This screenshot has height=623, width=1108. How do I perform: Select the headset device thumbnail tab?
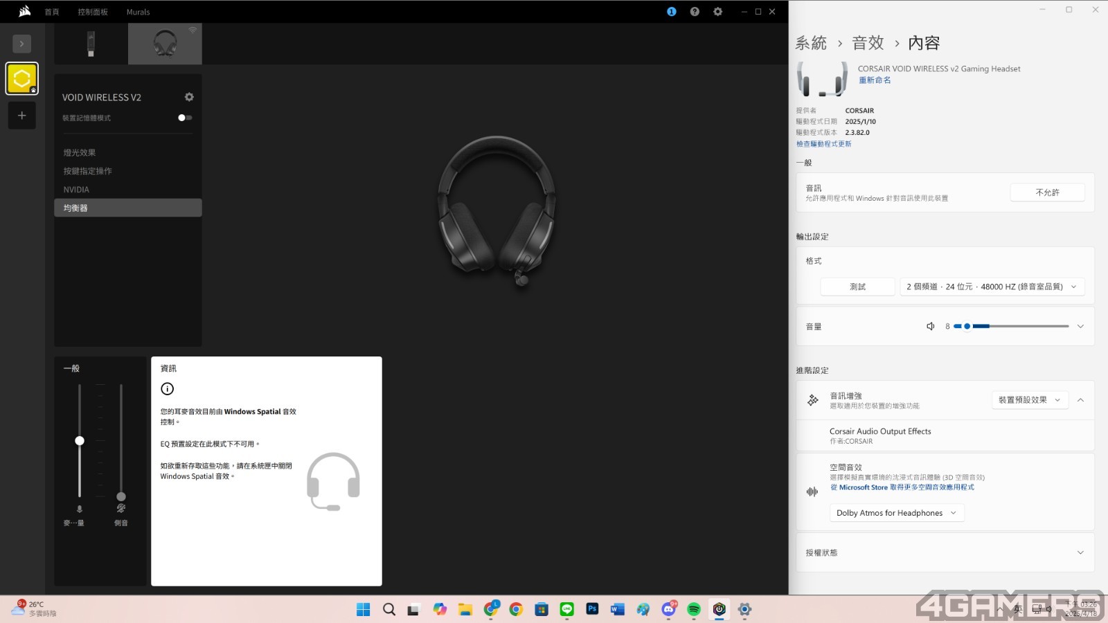(x=165, y=44)
